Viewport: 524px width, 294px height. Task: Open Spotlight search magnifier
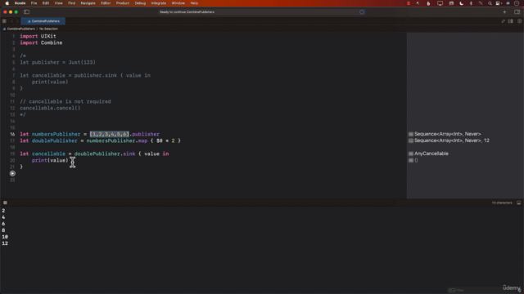pos(490,3)
